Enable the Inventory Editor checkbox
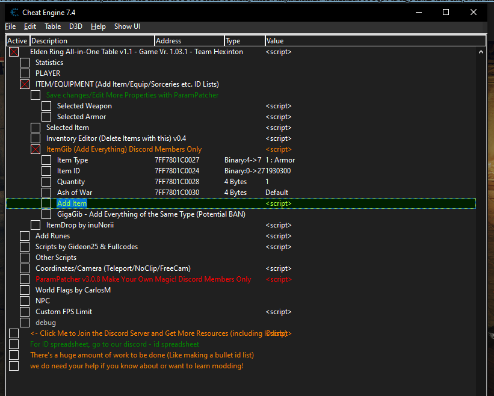The height and width of the screenshot is (396, 494). (36, 138)
